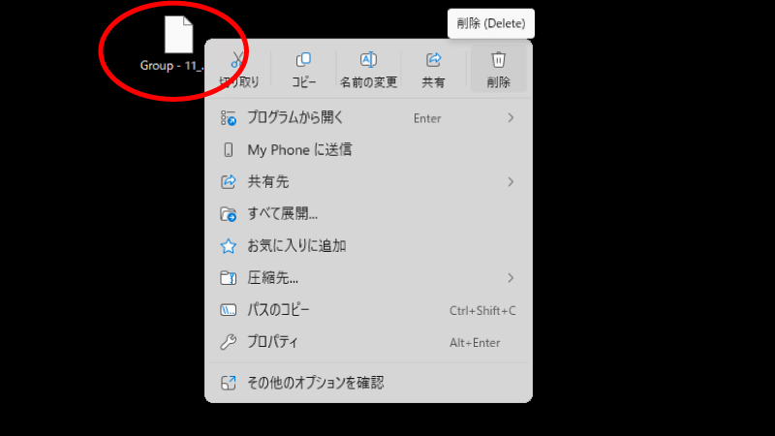The image size is (775, 436).
Task: Click the プログラムから開く menu label
Action: (295, 118)
